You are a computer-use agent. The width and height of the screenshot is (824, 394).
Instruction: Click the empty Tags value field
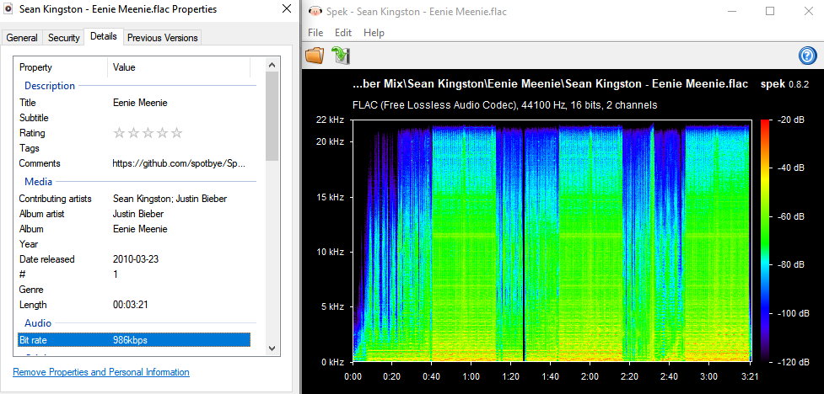[x=179, y=148]
